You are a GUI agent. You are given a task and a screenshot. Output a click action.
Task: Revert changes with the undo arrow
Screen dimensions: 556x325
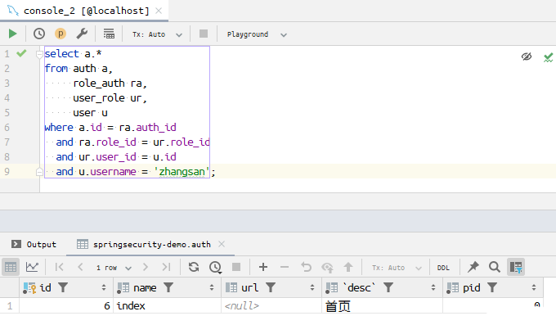(306, 267)
